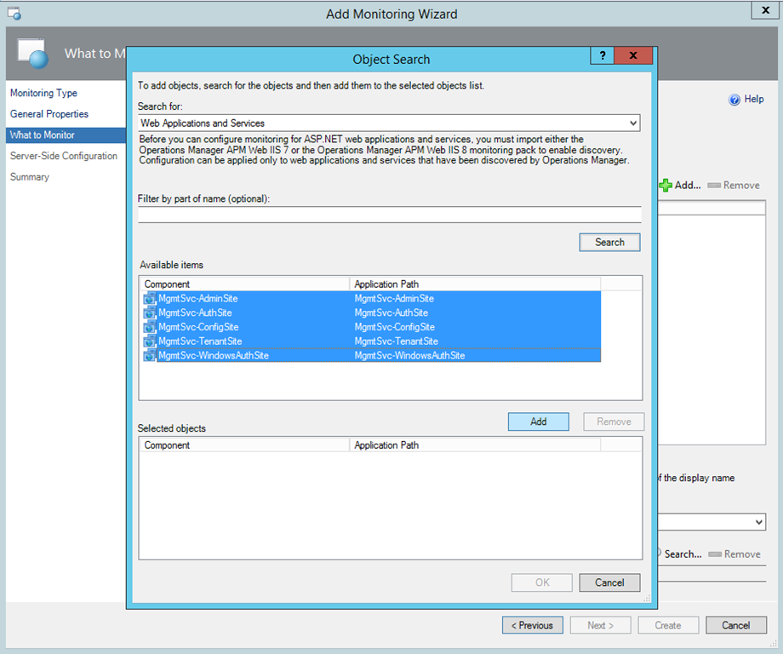Image resolution: width=783 pixels, height=654 pixels.
Task: Go to General Properties wizard step
Action: coord(49,114)
